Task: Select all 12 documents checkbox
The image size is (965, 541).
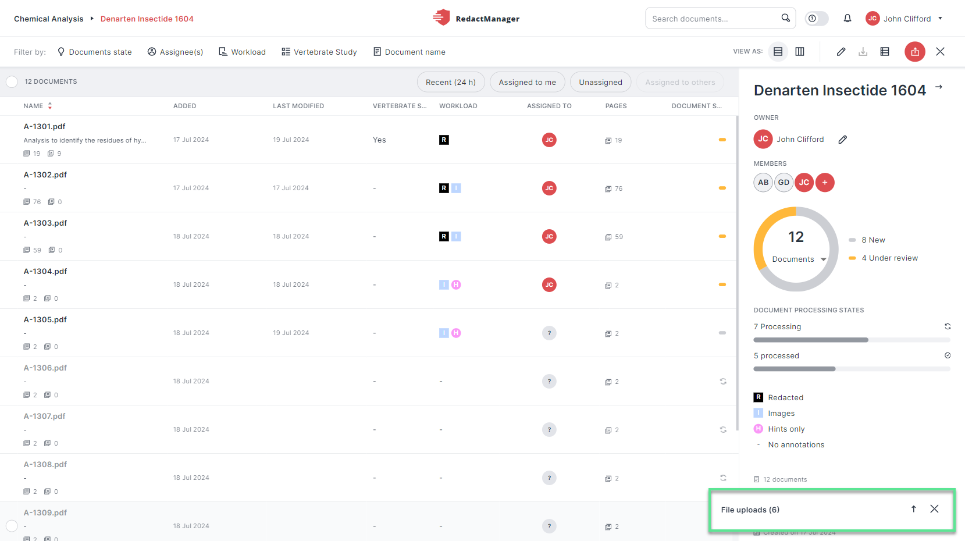Action: (x=12, y=82)
